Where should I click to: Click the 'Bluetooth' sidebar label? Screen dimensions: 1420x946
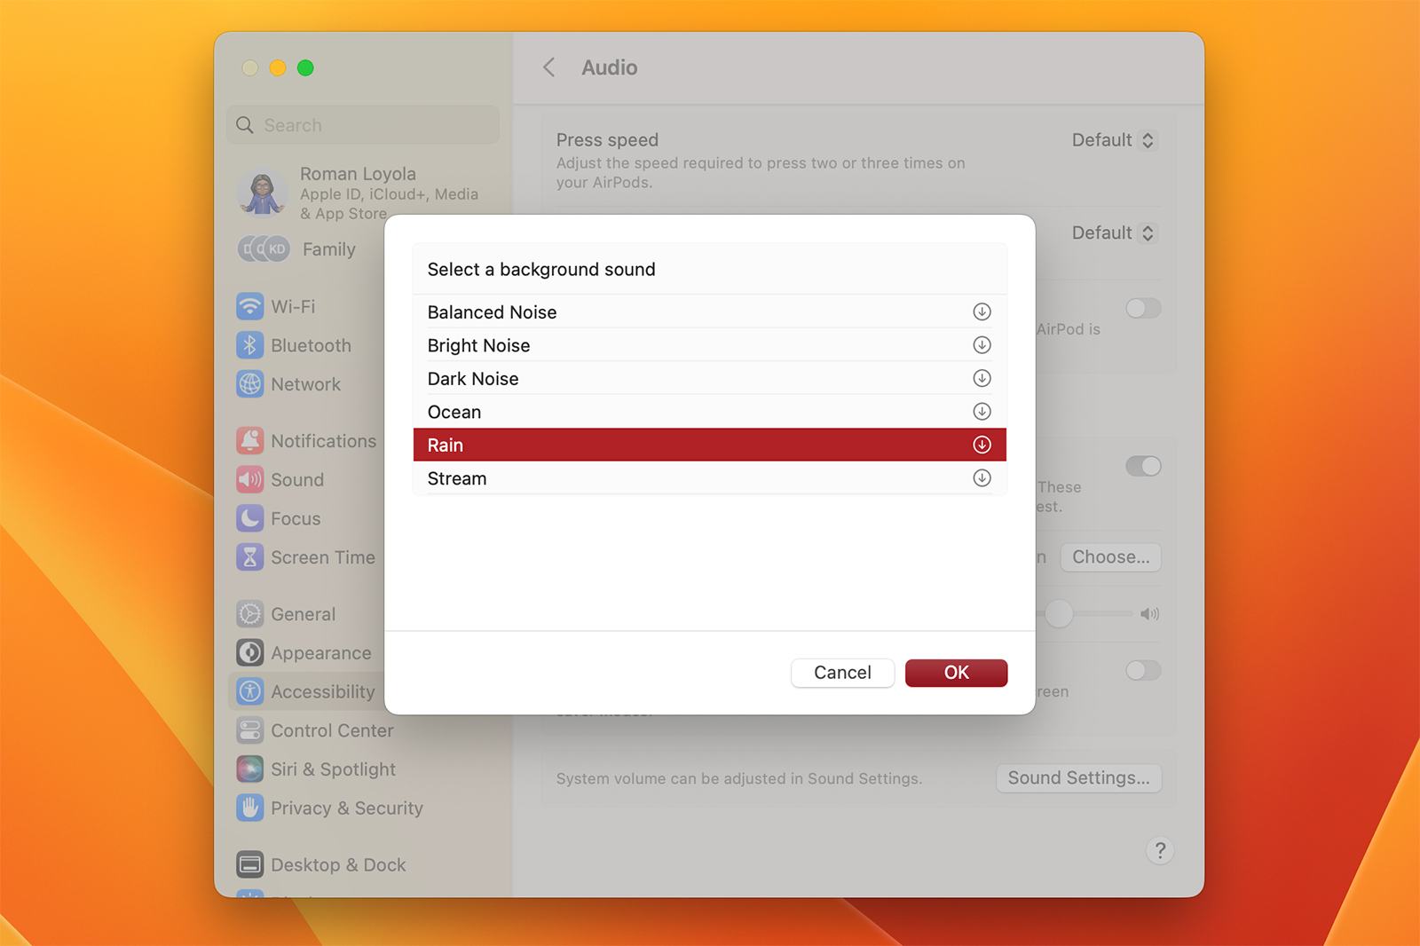[312, 345]
